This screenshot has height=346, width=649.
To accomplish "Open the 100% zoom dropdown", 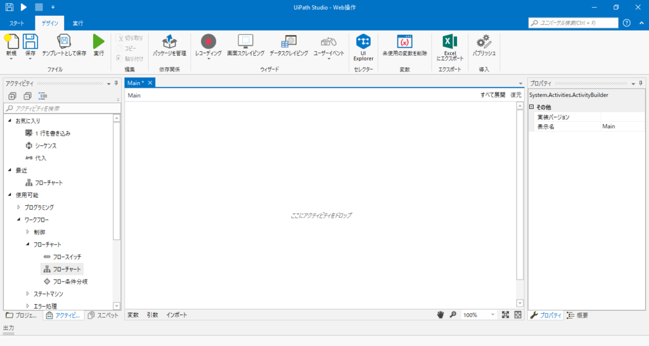I will (x=492, y=315).
